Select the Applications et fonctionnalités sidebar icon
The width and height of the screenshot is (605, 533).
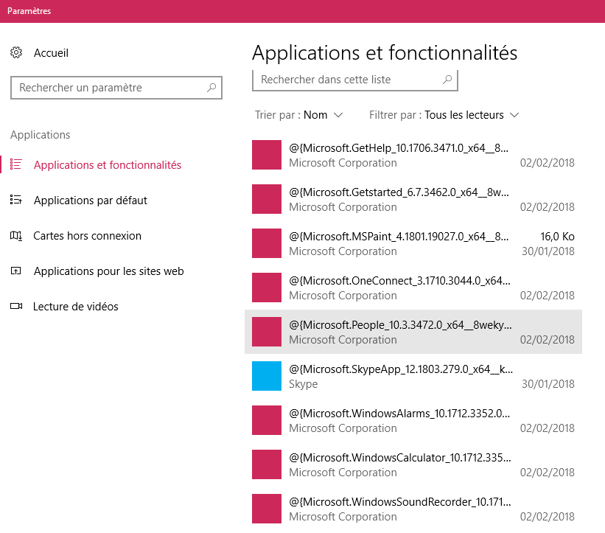(15, 164)
